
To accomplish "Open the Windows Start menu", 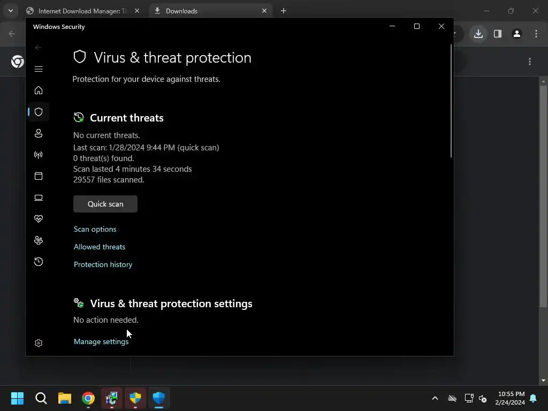I will click(17, 398).
